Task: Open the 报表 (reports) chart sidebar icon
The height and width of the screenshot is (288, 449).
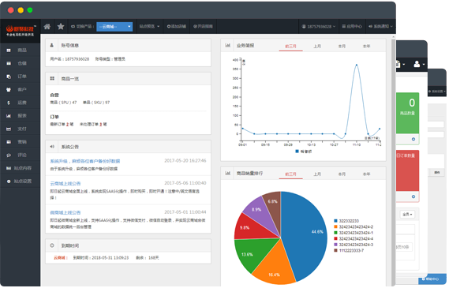Action: [9, 116]
